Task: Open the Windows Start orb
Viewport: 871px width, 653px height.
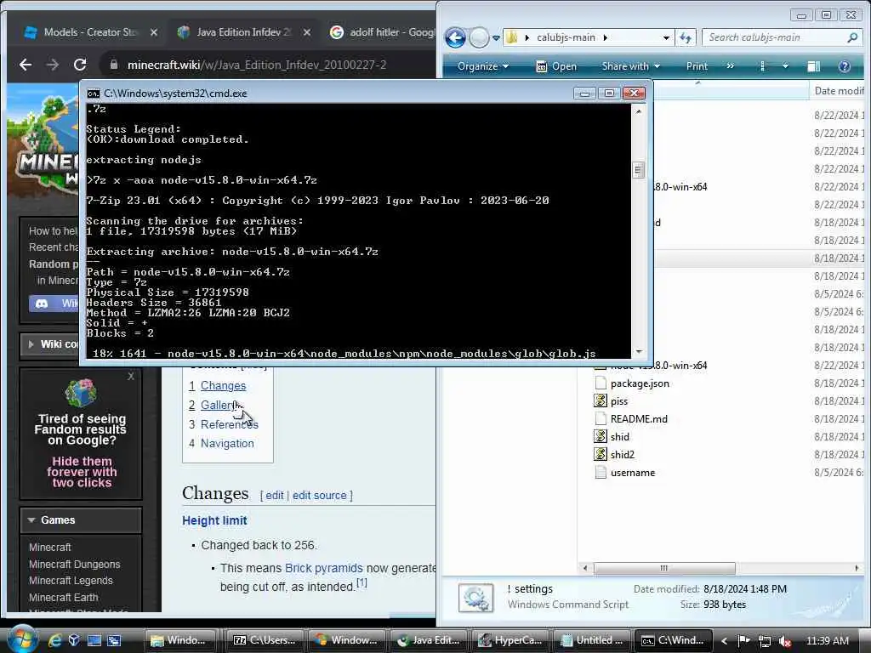Action: [x=22, y=639]
